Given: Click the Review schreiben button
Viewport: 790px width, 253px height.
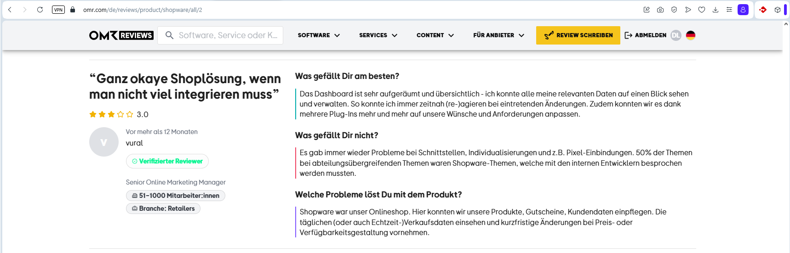Looking at the screenshot, I should [578, 35].
